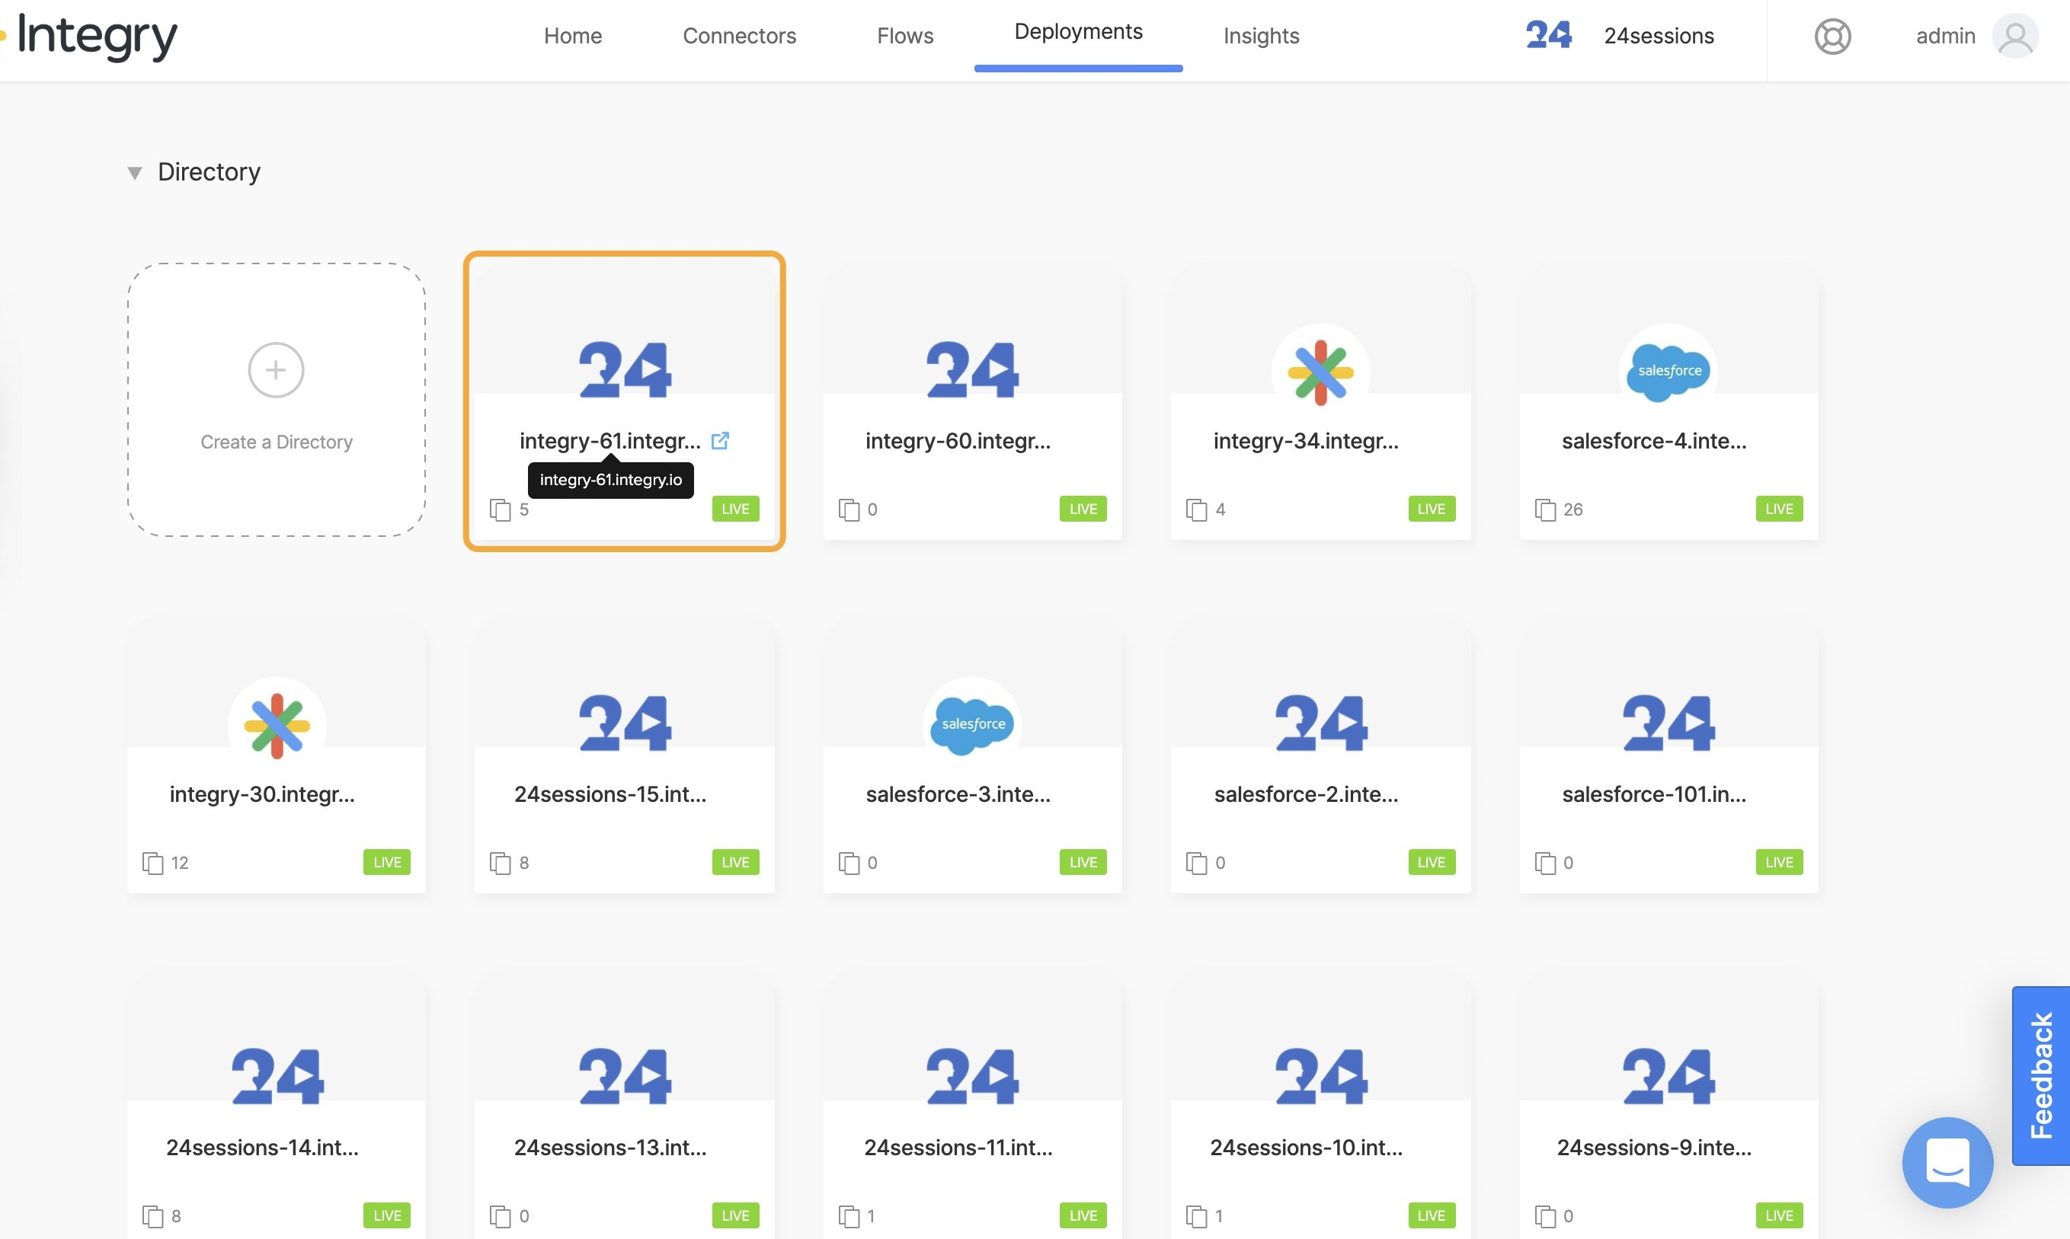Viewport: 2070px width, 1239px height.
Task: Click the LIVE badge on integry-61 card
Action: click(734, 509)
